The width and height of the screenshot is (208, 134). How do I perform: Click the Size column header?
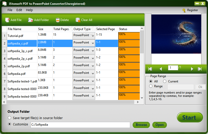(45, 29)
